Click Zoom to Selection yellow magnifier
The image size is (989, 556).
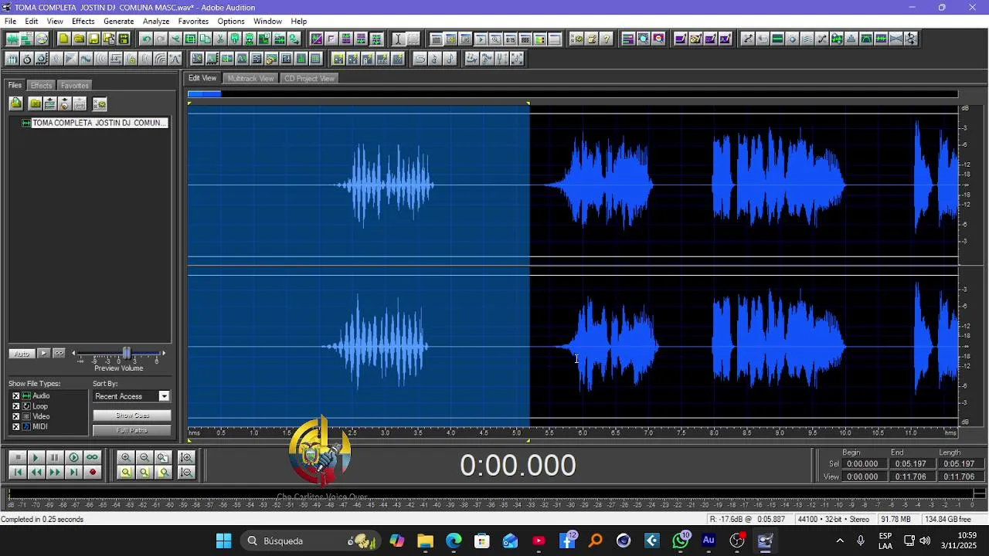tap(125, 472)
